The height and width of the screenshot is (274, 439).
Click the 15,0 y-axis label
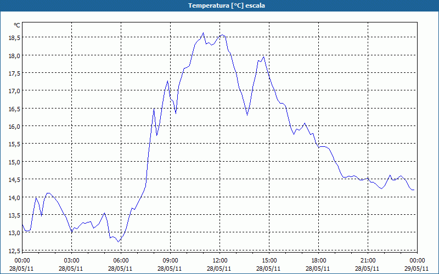click(14, 162)
